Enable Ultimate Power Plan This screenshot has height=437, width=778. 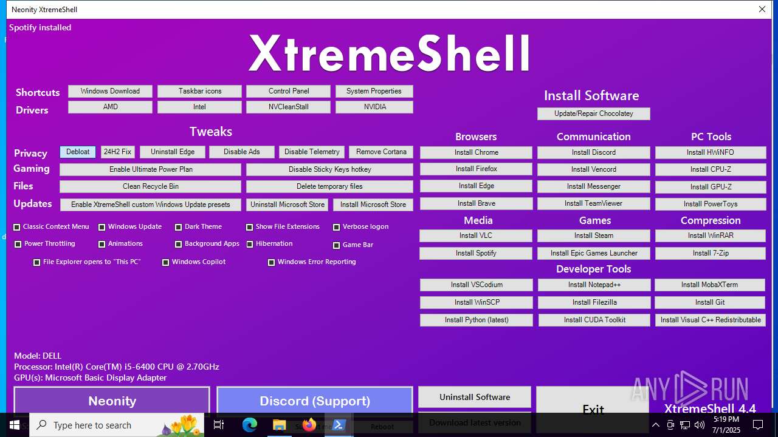pyautogui.click(x=151, y=169)
